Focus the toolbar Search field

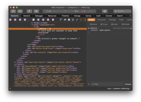click(122, 11)
